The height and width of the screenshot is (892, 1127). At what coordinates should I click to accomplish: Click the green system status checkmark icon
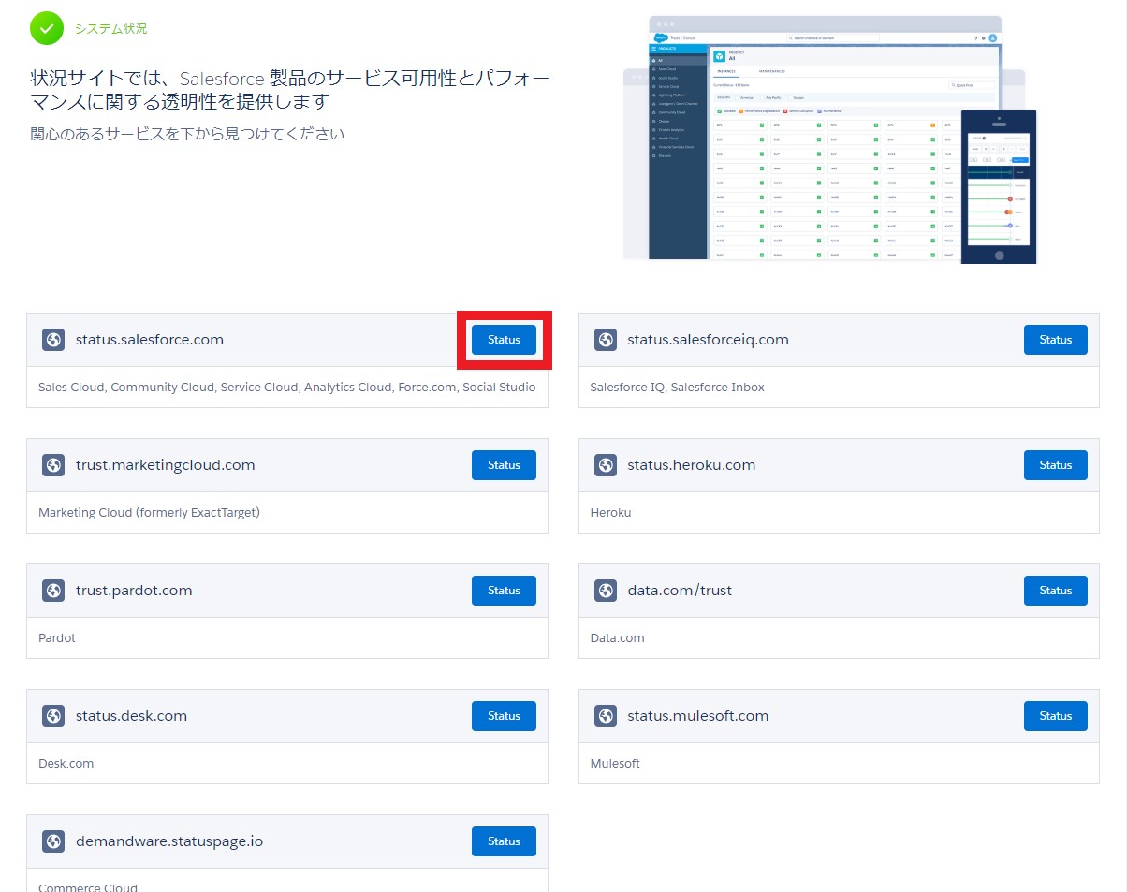click(46, 29)
